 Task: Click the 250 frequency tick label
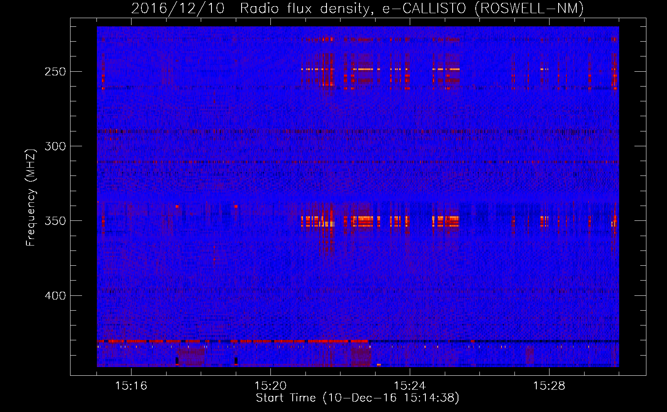55,72
